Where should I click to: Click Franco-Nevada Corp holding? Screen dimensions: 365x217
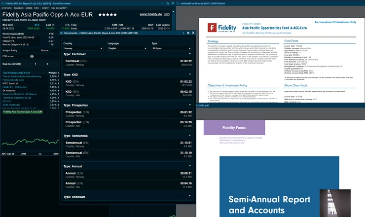point(13,80)
